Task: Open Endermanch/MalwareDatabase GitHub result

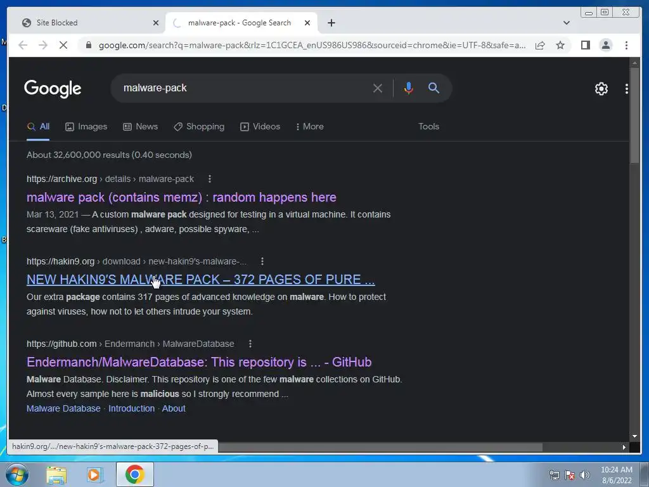Action: 199,362
